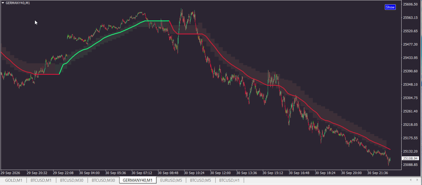Click the 30 Sep 21:36 time label
Viewport: 422px width, 185px height.
coord(378,173)
